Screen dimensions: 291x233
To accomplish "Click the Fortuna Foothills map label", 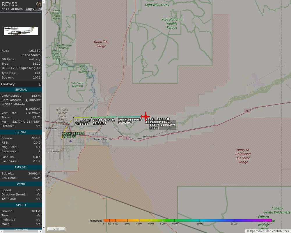I will [x=103, y=139].
